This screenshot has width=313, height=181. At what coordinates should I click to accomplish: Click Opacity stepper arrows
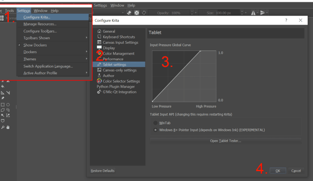click(x=192, y=13)
